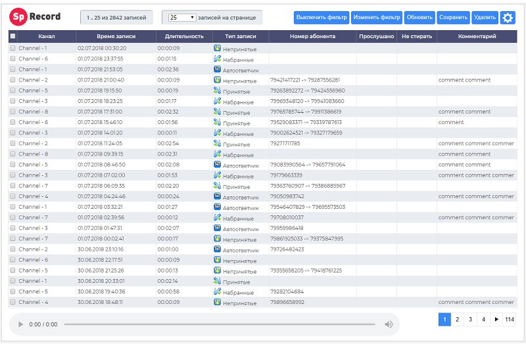
Task: Click the next page arrow in pagination
Action: click(496, 319)
